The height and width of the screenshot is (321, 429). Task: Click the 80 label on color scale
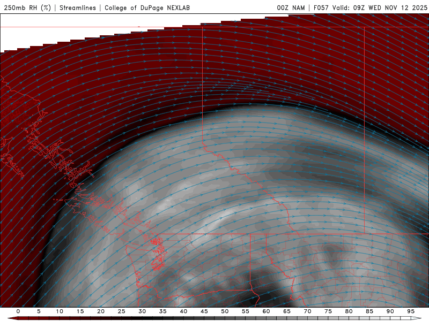click(x=349, y=311)
